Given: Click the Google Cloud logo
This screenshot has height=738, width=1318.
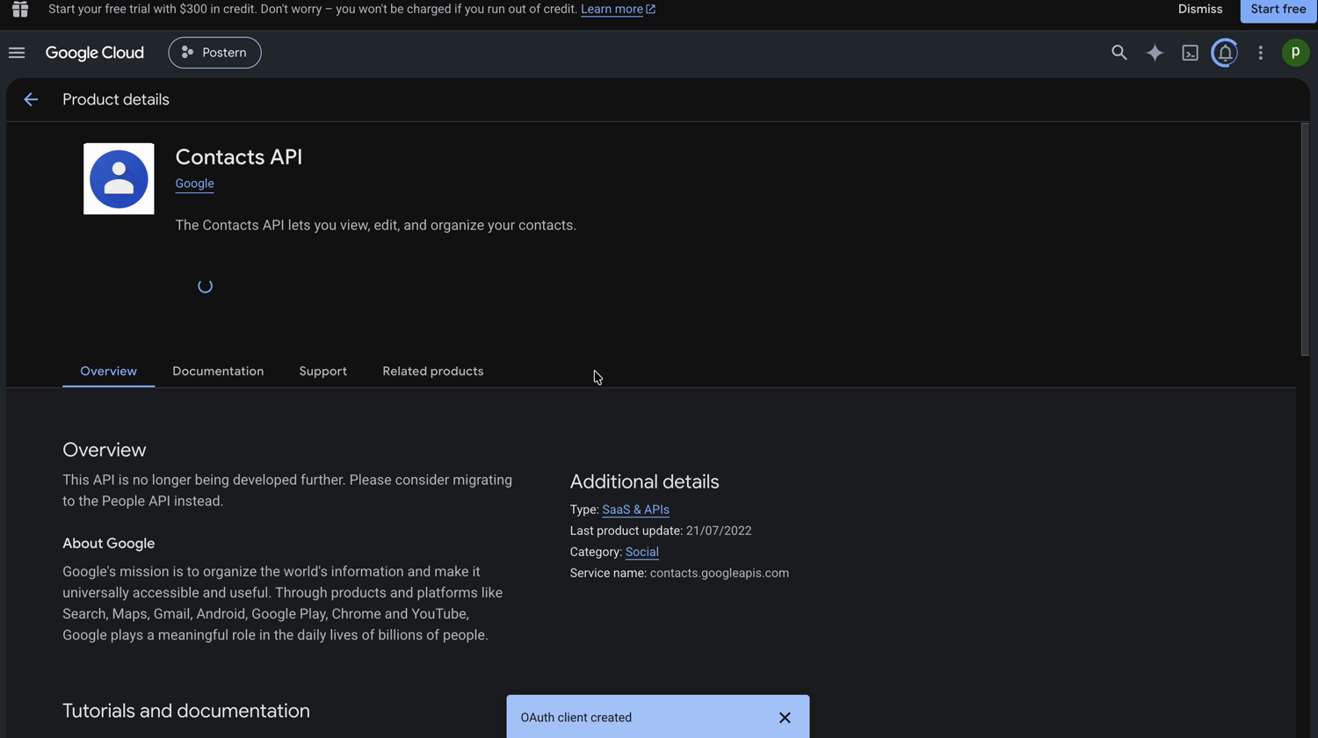Looking at the screenshot, I should (94, 53).
